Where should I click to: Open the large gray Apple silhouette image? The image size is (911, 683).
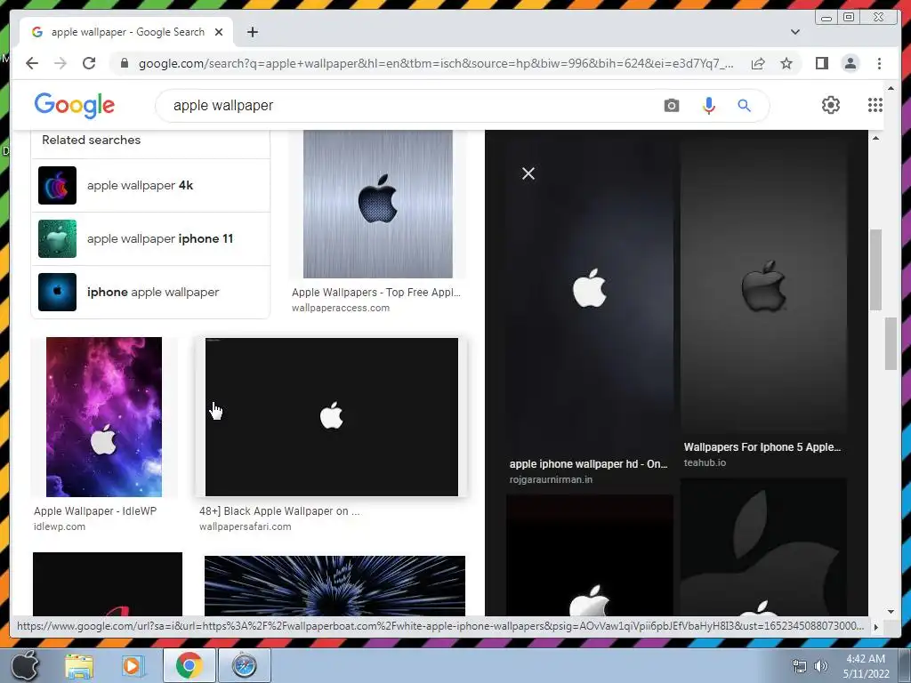763,547
